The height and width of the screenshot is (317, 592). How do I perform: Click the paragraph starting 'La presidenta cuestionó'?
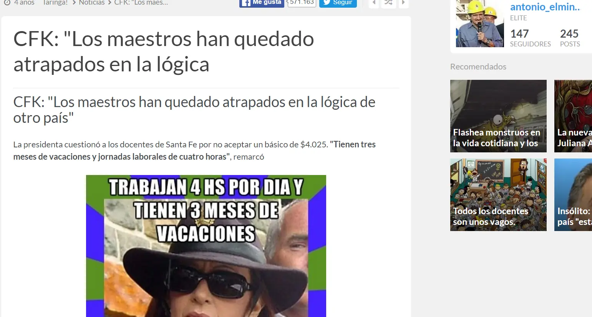click(x=194, y=150)
